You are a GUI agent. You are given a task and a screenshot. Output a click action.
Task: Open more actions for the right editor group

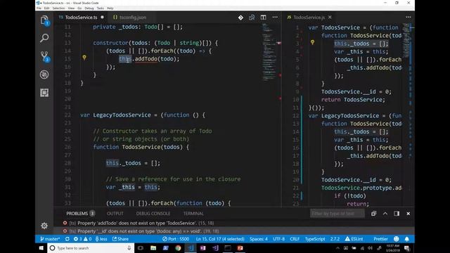click(x=408, y=18)
